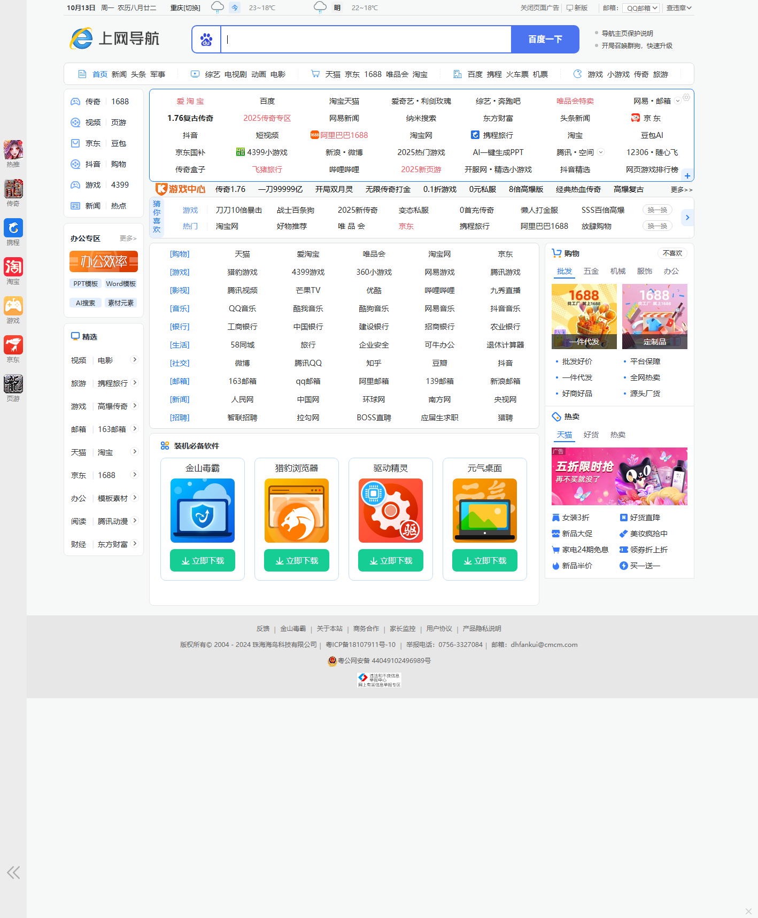Expand the 视频 电影 row arrow

click(x=135, y=360)
